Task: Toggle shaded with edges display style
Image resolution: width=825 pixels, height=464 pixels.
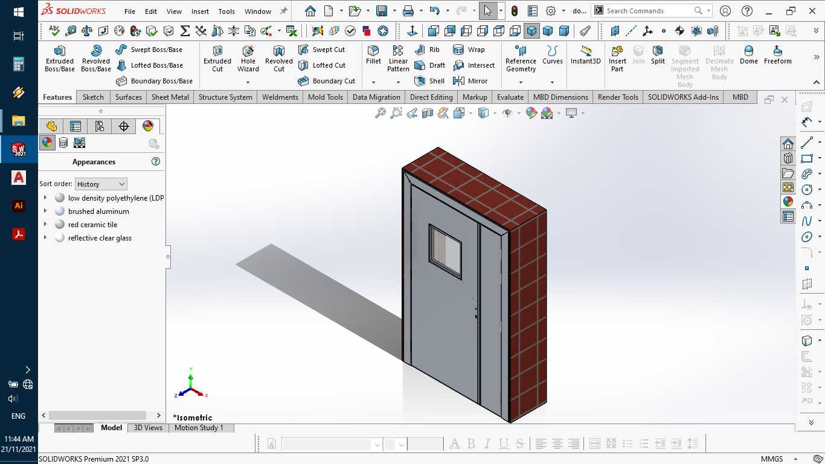Action: (531, 30)
